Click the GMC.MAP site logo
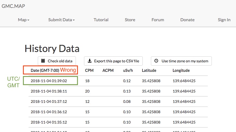 (13, 6)
